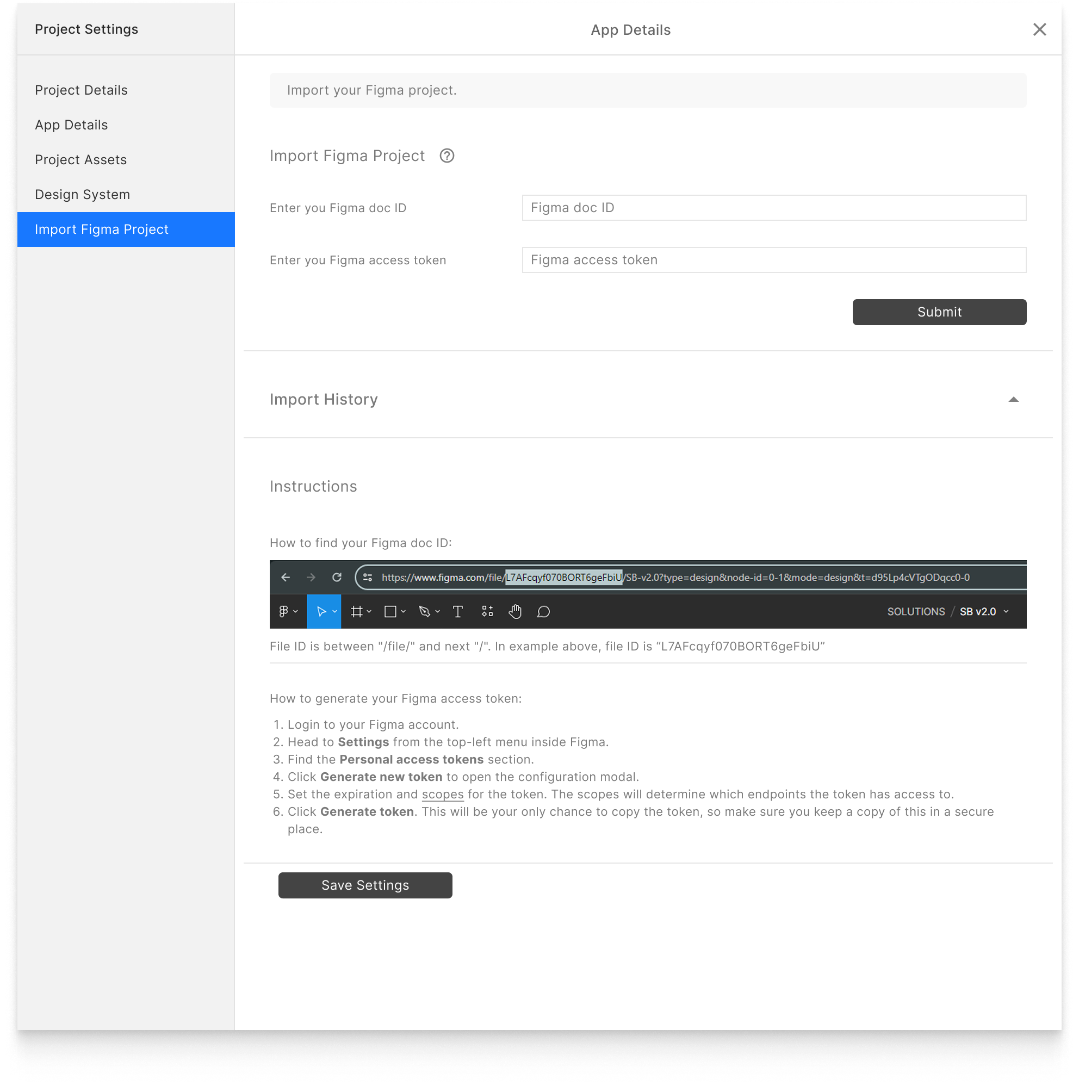Select the Actions component icon

tap(487, 611)
